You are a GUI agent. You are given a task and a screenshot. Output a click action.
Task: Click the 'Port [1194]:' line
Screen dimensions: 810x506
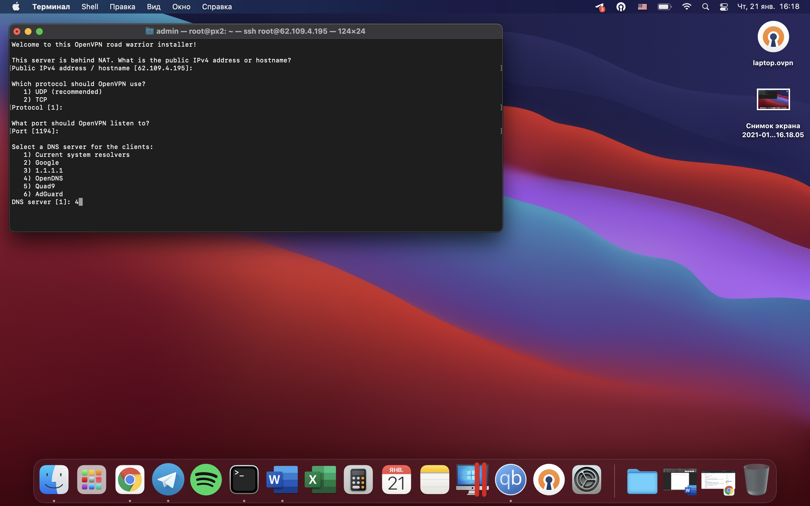point(35,131)
